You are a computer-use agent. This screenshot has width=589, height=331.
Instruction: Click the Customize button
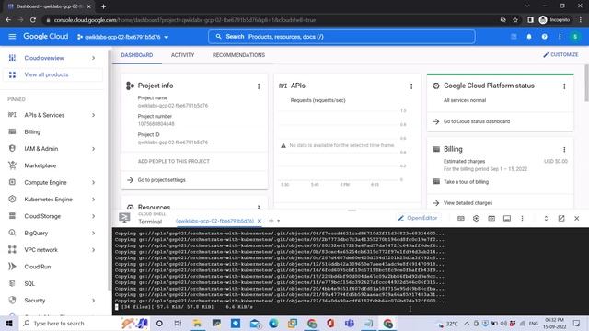click(560, 55)
